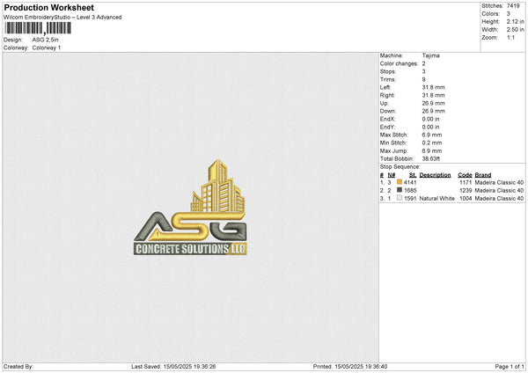Image resolution: width=528 pixels, height=373 pixels.
Task: Click the Machine value Tajima
Action: [430, 55]
